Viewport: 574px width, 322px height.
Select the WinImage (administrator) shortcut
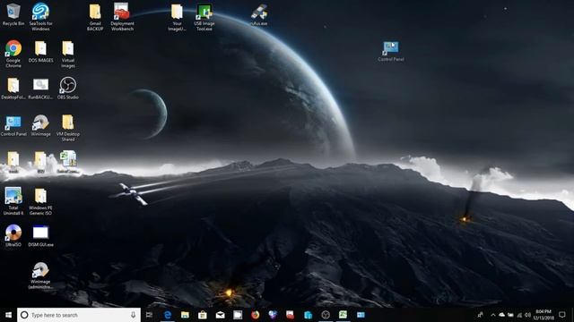40,275
